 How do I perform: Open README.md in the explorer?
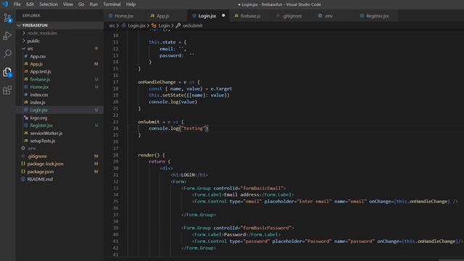coord(59,179)
